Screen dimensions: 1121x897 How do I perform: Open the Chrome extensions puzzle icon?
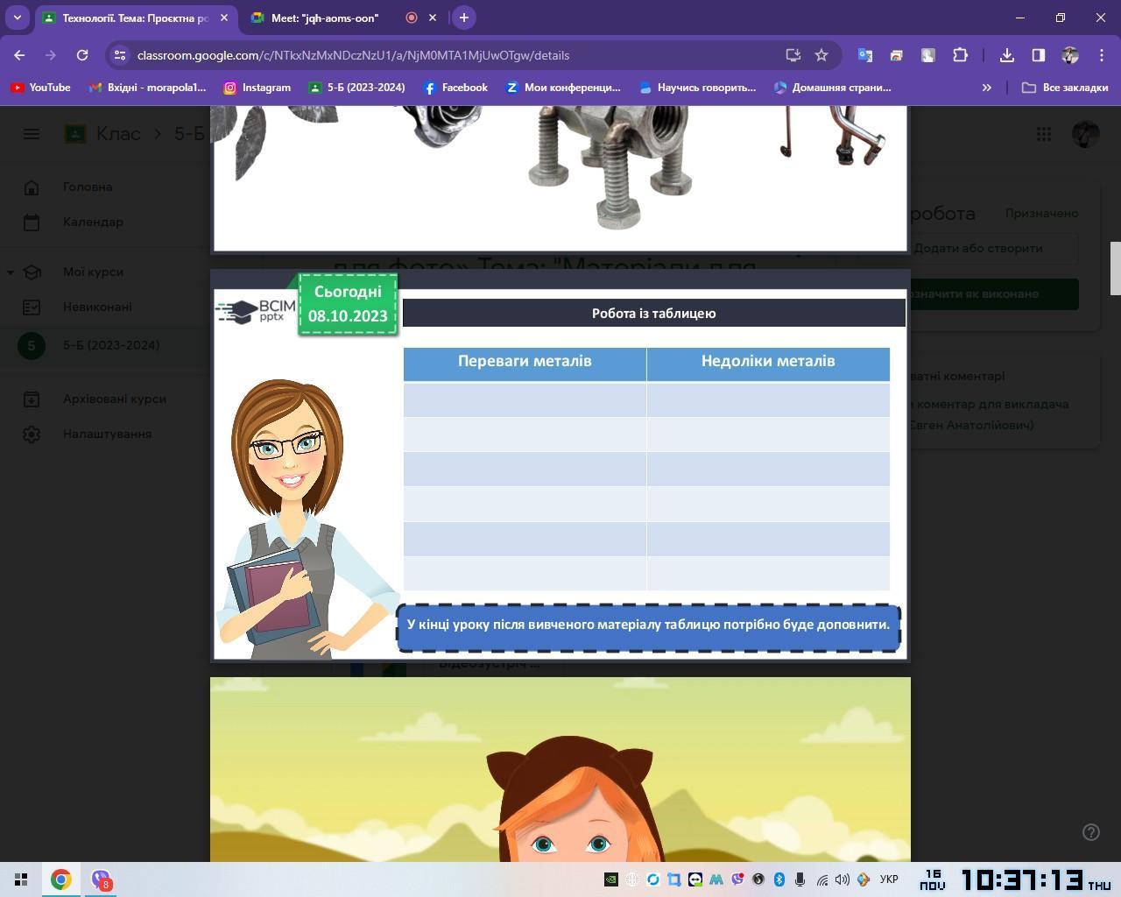[960, 55]
